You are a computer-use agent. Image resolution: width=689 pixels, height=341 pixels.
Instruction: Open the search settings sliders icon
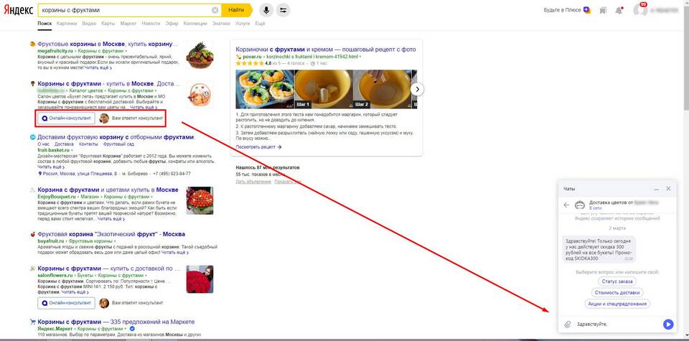click(x=283, y=10)
